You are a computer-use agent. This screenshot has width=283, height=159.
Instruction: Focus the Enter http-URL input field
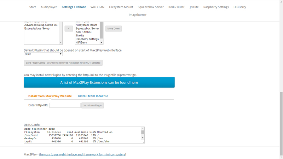click(65, 105)
